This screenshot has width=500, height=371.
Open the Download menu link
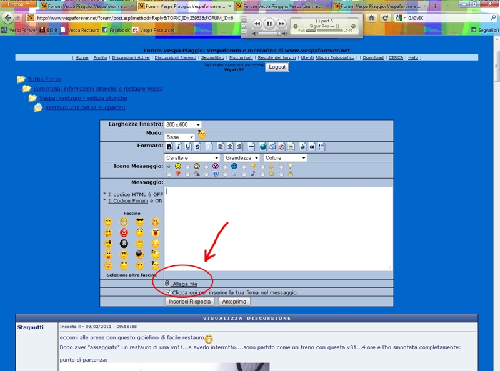tap(373, 57)
